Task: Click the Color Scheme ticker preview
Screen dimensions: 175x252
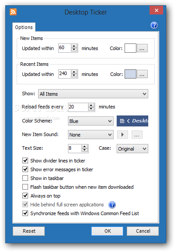Action: (132, 121)
